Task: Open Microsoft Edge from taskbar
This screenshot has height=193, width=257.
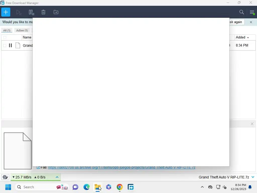Action: 87,187
